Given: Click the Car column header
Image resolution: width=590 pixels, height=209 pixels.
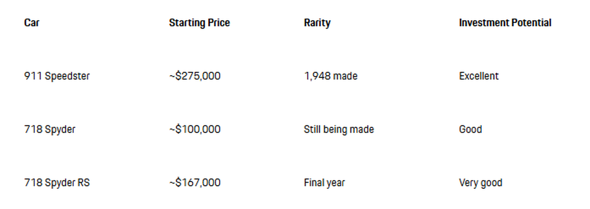Looking at the screenshot, I should (x=32, y=23).
